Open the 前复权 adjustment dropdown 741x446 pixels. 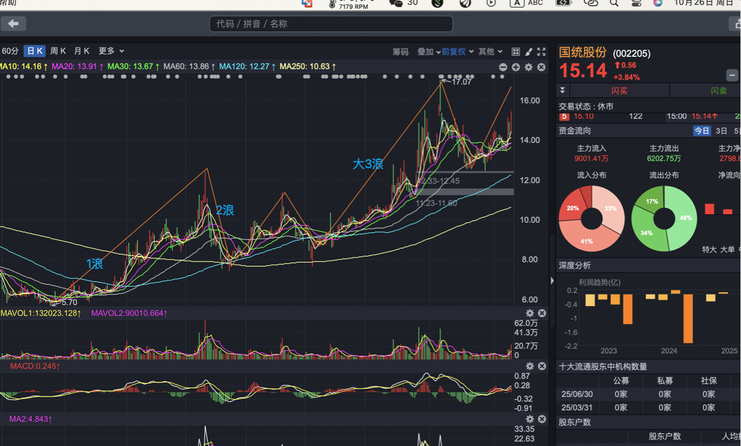tap(457, 52)
